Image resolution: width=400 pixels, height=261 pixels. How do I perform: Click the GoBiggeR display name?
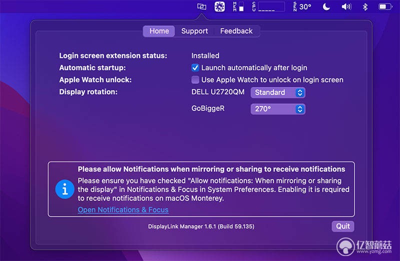coord(208,108)
